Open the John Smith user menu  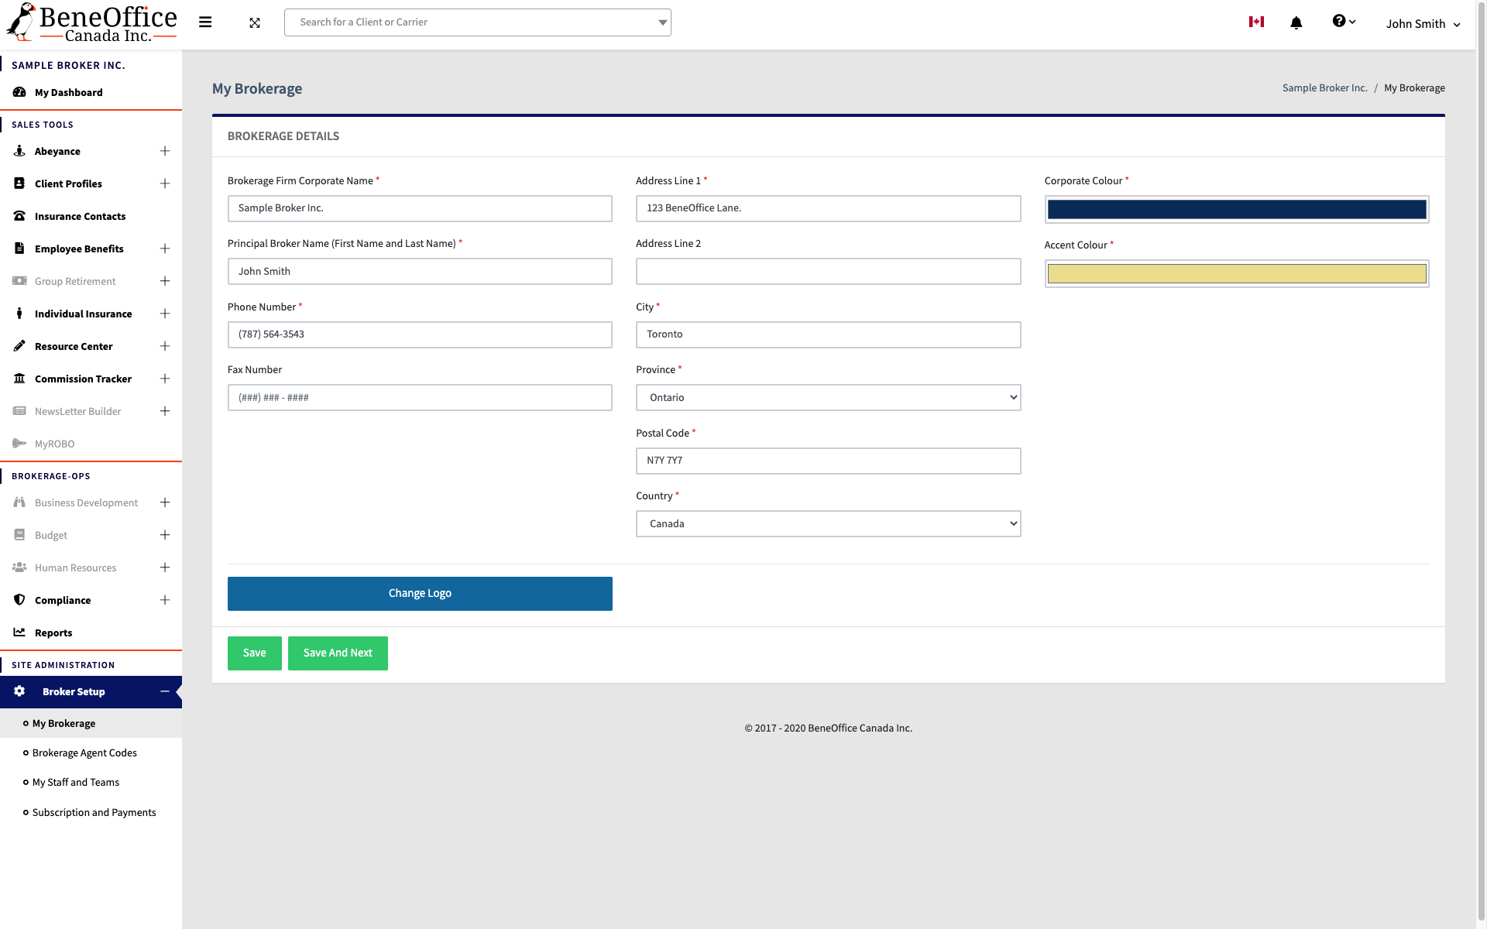click(1423, 24)
